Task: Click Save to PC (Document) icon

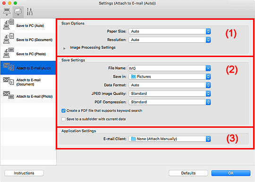Action: click(x=8, y=39)
